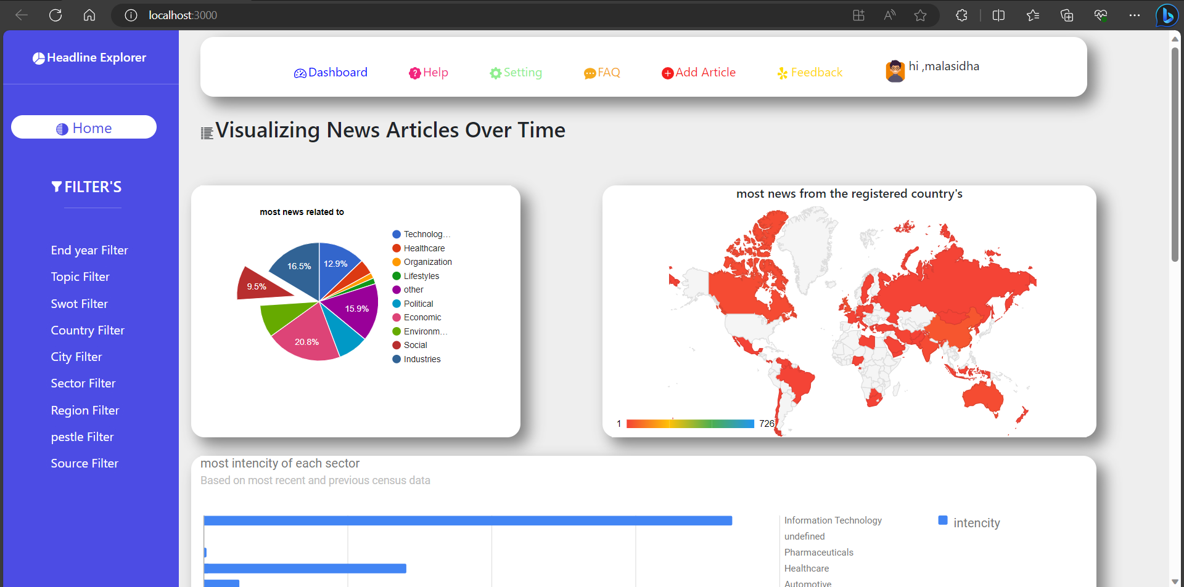View site information icon in address bar

point(131,15)
